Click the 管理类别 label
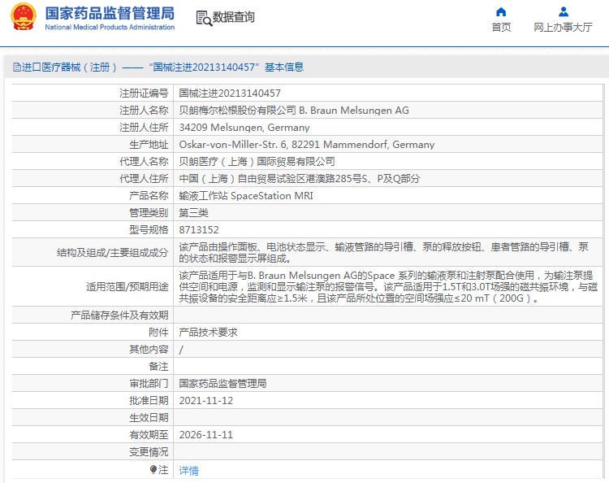This screenshot has height=483, width=609. coord(149,213)
